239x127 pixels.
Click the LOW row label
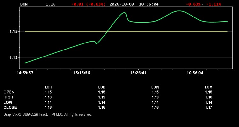tap(8, 102)
